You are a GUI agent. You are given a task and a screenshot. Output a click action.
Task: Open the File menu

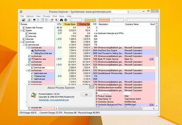22,16
